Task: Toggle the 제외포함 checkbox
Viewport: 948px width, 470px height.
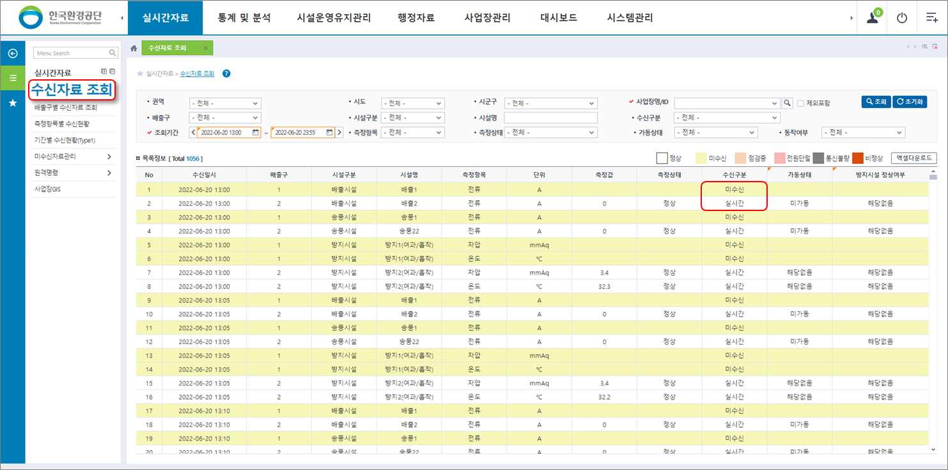Action: pyautogui.click(x=800, y=103)
